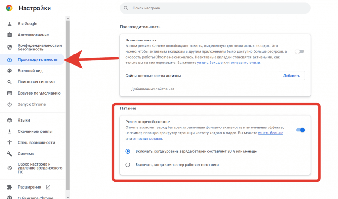Open Сброс настроек и удаление вредоносного ПО
The image size is (338, 199).
pyautogui.click(x=40, y=168)
